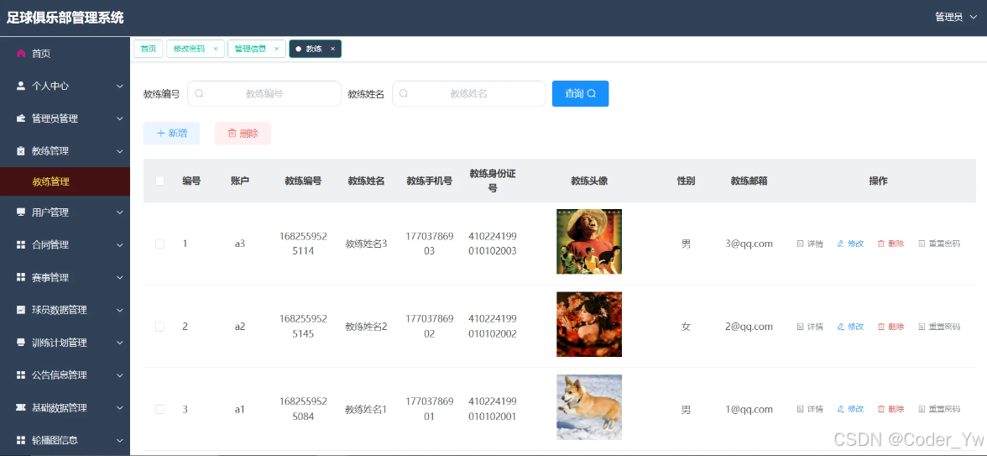Switch to the 首页 tab
The width and height of the screenshot is (987, 456).
tap(148, 49)
